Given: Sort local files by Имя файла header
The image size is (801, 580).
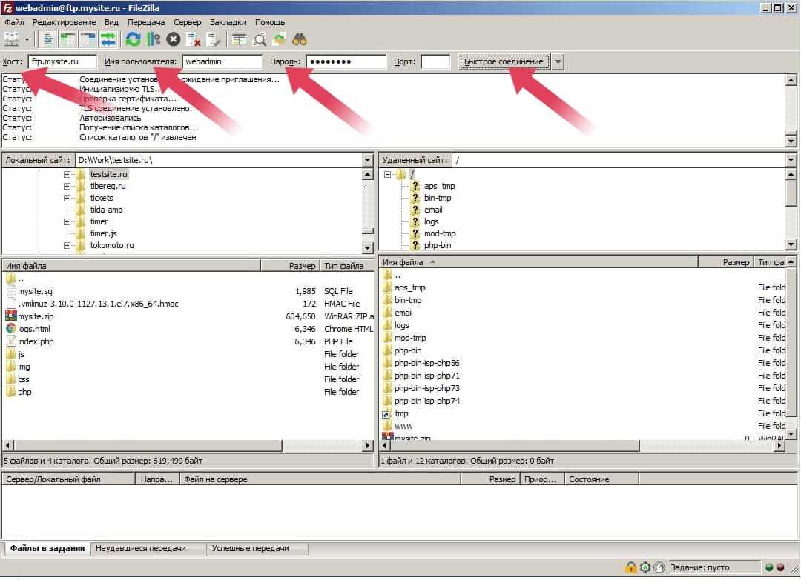Looking at the screenshot, I should click(132, 266).
